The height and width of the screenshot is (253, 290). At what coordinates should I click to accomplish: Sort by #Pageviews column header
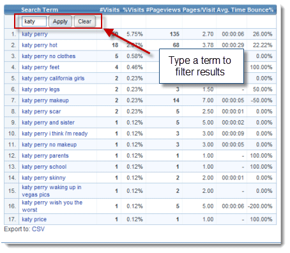pyautogui.click(x=164, y=10)
